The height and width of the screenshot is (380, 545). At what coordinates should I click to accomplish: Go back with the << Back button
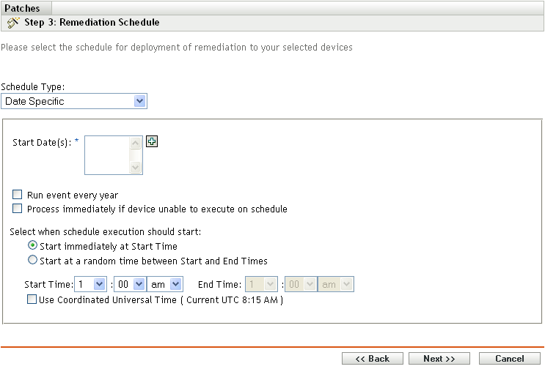372,359
